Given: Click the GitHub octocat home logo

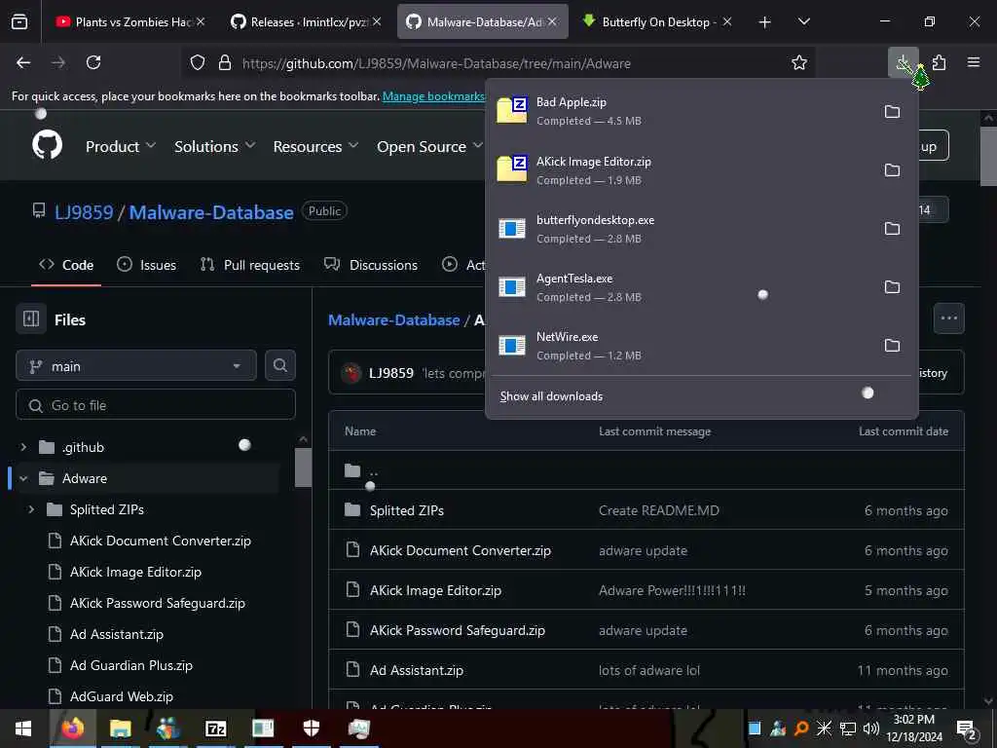Looking at the screenshot, I should 47,146.
